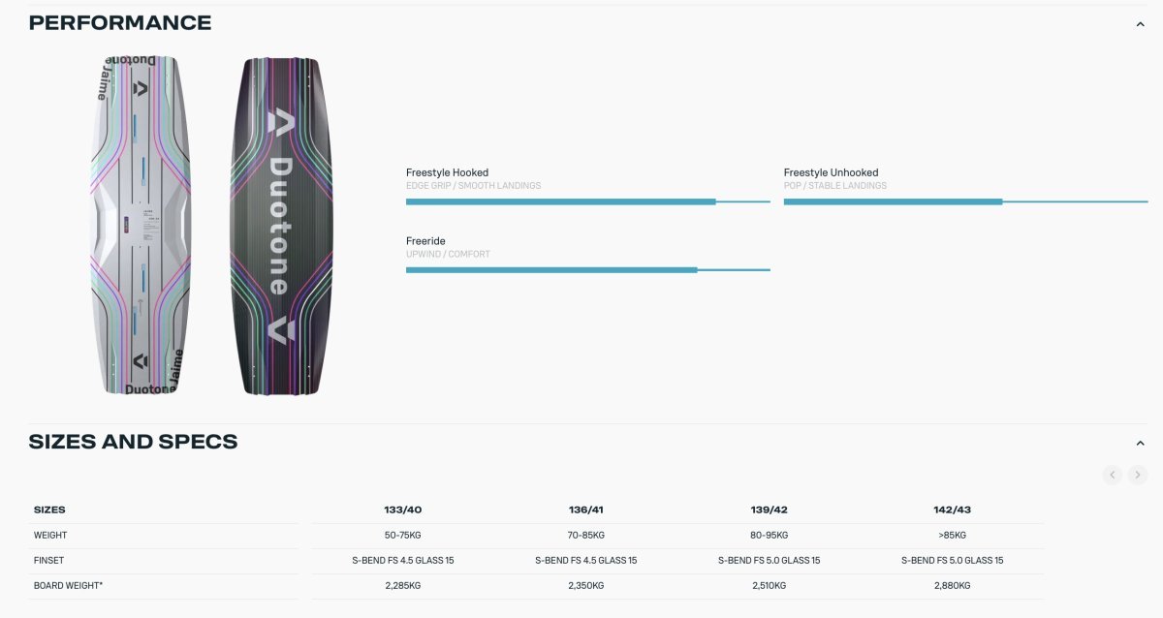The image size is (1163, 618).
Task: Open the black board bottom view image
Action: click(279, 226)
